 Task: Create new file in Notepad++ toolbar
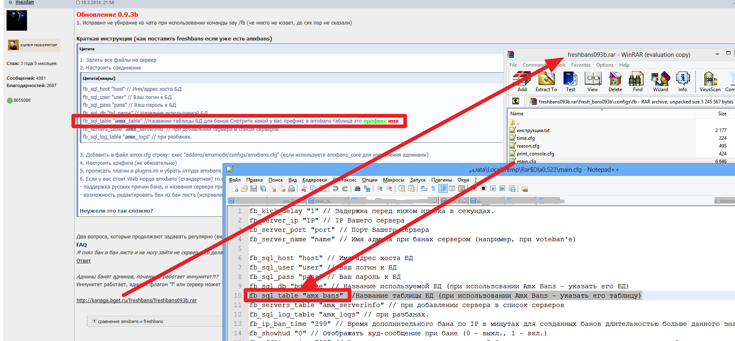(x=235, y=188)
